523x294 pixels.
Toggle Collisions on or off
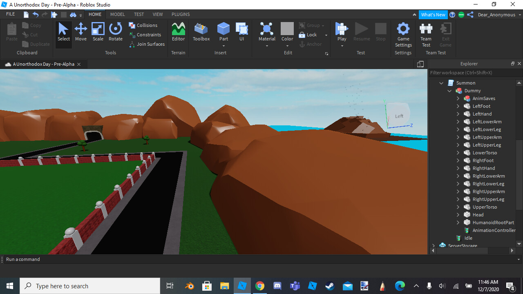pos(143,25)
